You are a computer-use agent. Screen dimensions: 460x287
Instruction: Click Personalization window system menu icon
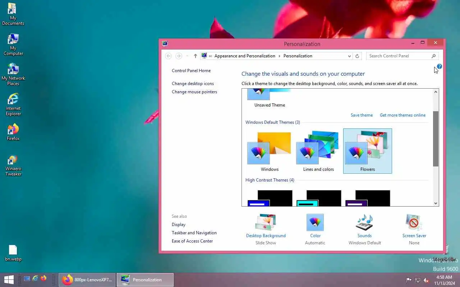point(165,44)
